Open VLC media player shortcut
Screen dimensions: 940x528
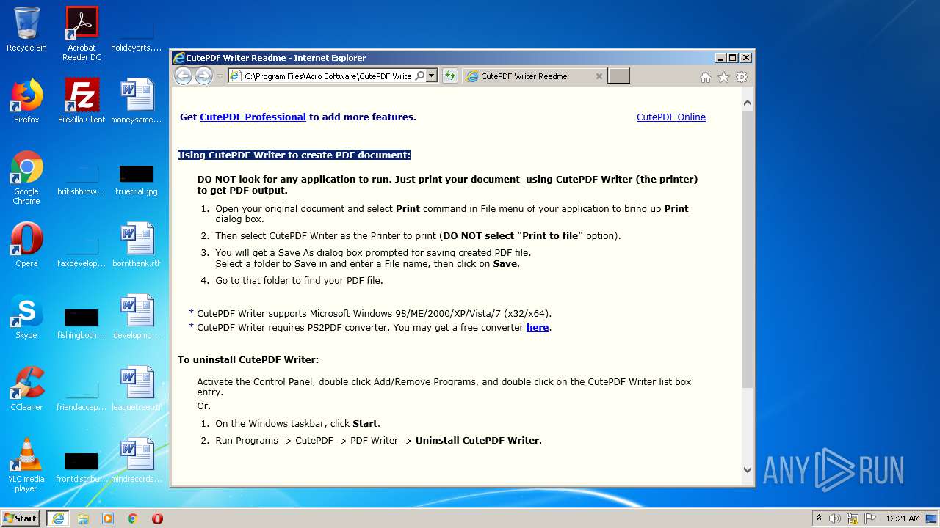click(x=26, y=466)
